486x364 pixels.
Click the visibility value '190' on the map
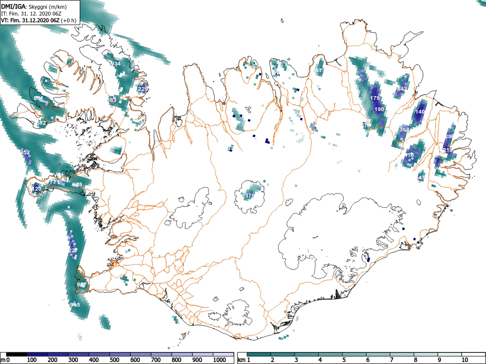380,109
